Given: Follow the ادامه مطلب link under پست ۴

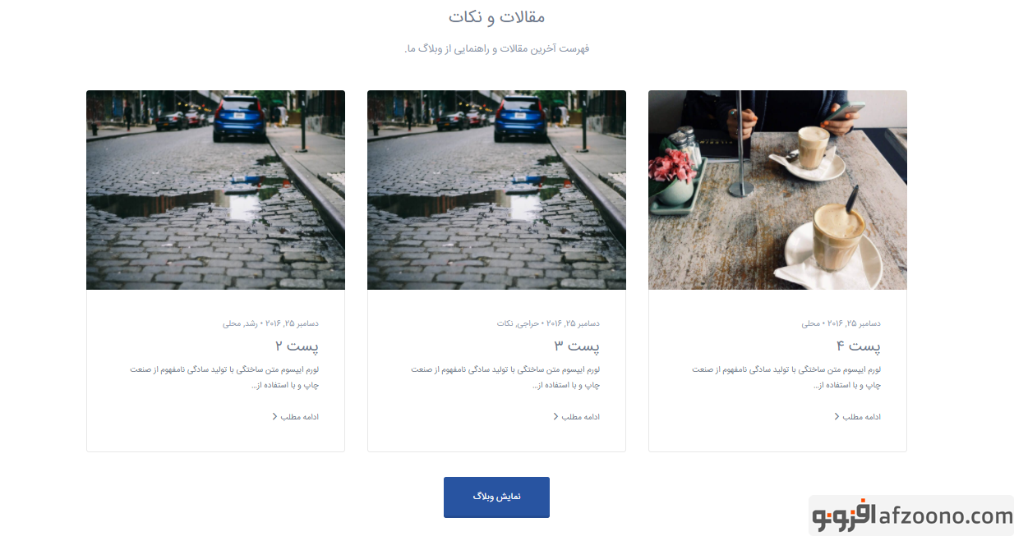Looking at the screenshot, I should [x=862, y=417].
